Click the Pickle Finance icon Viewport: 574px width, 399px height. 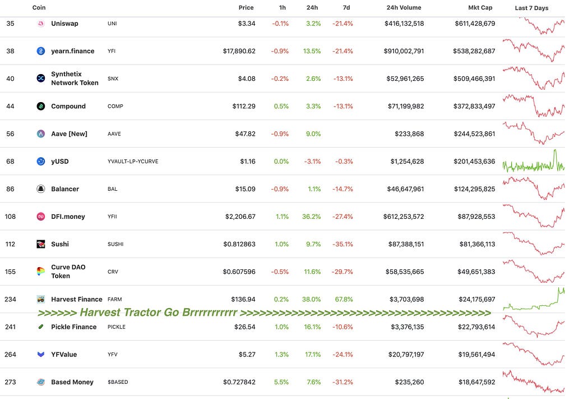40,327
